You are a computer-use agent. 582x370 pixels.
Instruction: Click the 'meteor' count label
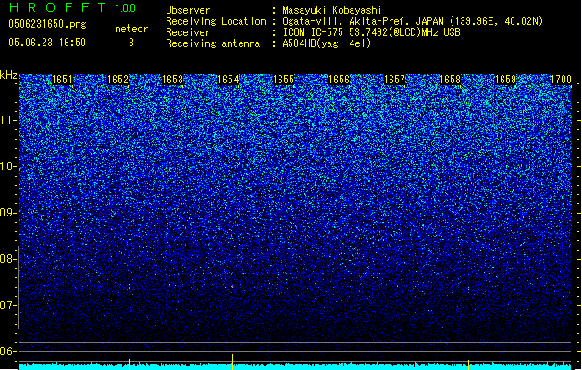point(131,29)
